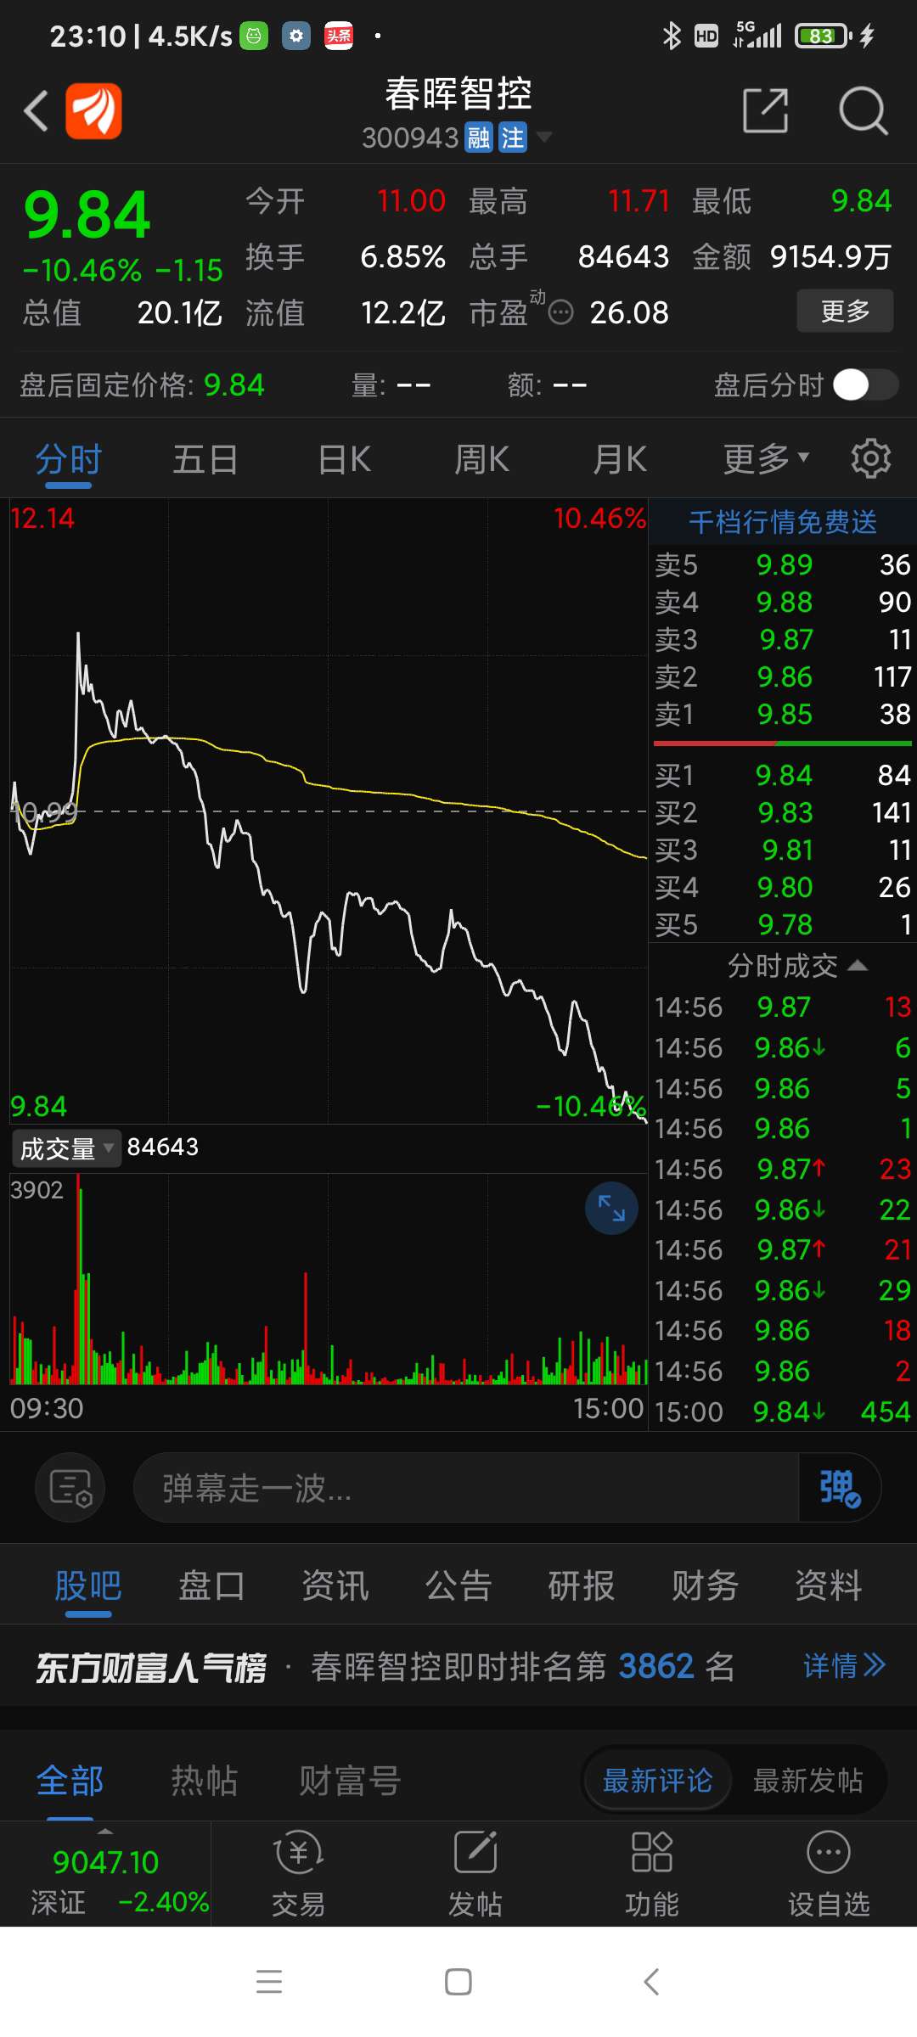Tap 买1 9.84 order book row
This screenshot has height=2037, width=917.
click(783, 776)
